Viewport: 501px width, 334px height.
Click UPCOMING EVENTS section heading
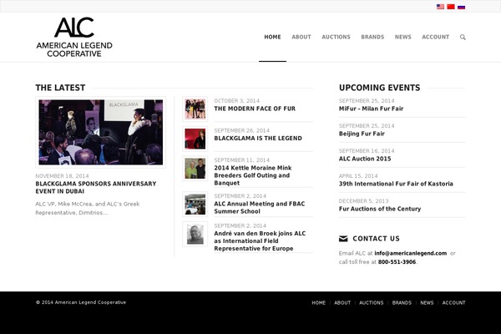(380, 88)
